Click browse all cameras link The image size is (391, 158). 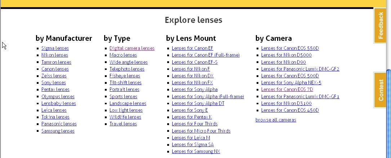pos(276,120)
